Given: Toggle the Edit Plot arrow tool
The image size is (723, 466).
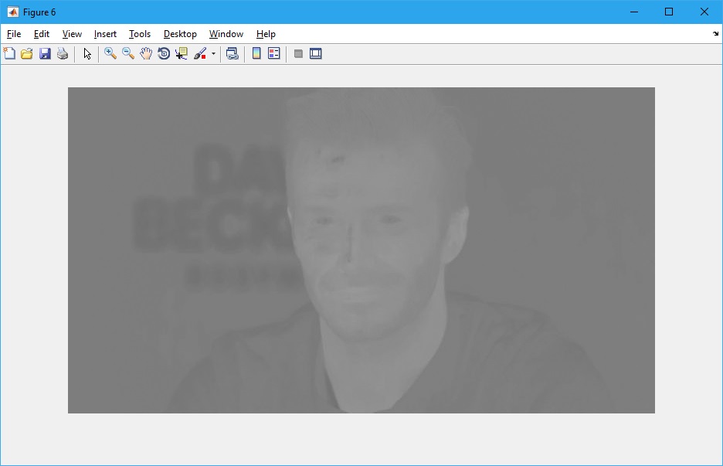Looking at the screenshot, I should tap(87, 53).
